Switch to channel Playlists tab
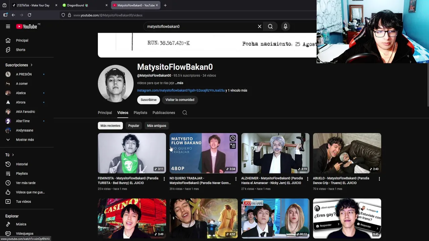 140,113
